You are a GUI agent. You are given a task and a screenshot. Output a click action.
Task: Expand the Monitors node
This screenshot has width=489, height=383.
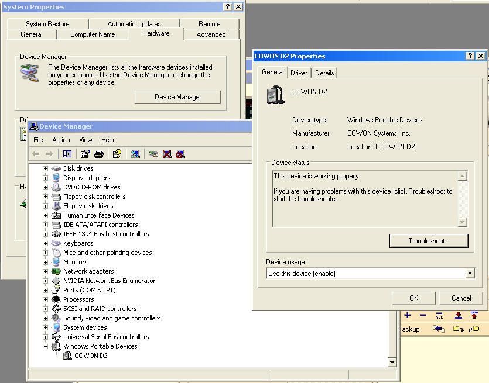(45, 262)
